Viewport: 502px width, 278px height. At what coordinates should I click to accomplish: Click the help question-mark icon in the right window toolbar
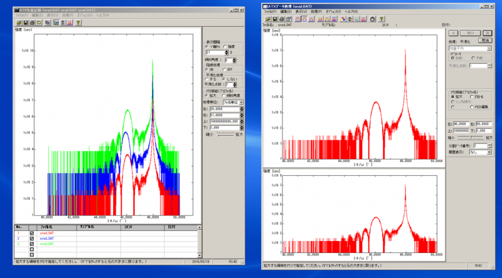(x=382, y=19)
